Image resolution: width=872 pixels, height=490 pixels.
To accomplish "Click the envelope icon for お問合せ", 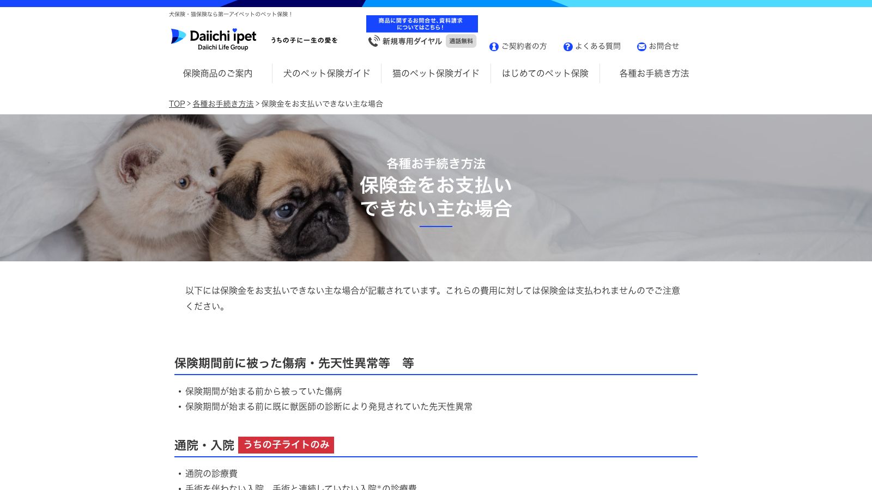I will pos(641,47).
